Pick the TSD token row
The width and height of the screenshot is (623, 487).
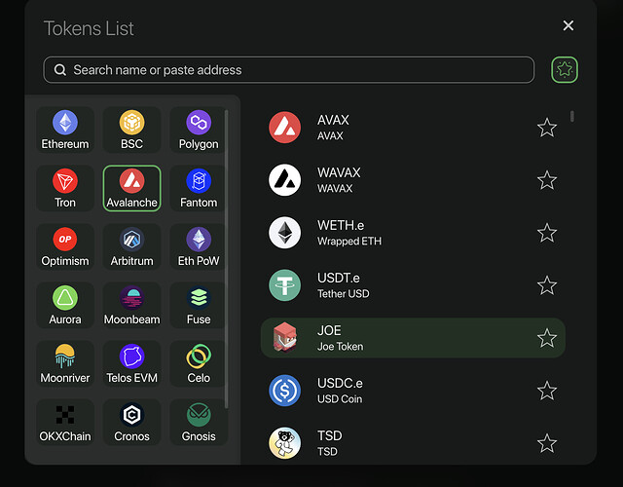413,443
